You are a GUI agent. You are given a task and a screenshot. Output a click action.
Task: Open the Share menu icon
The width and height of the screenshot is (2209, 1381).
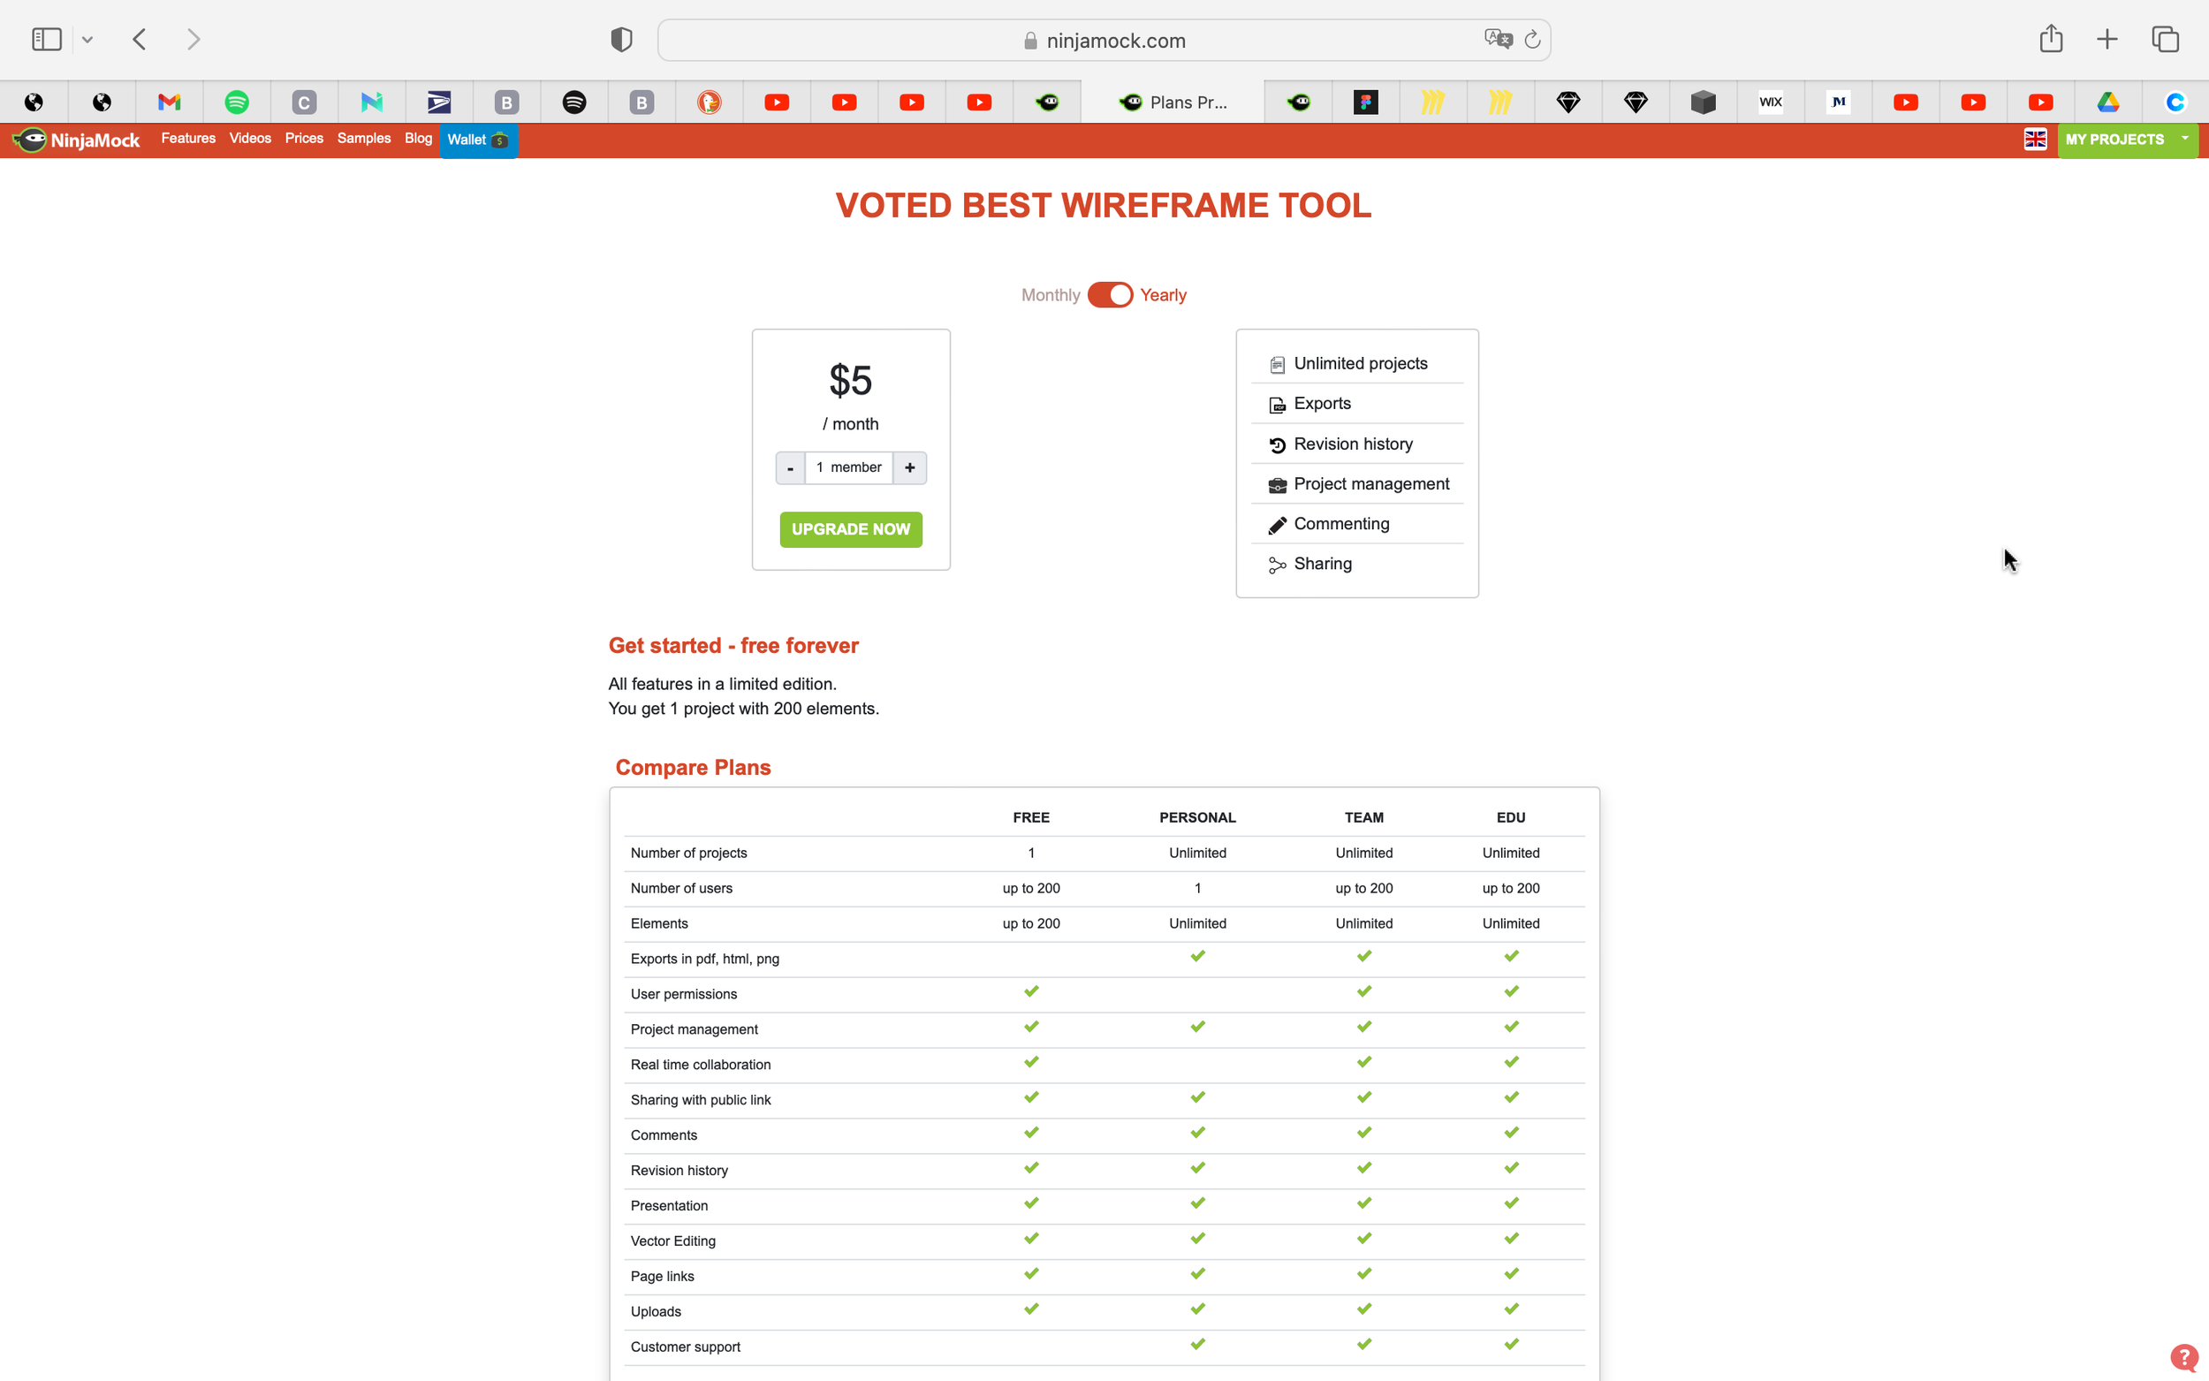pyautogui.click(x=2050, y=38)
